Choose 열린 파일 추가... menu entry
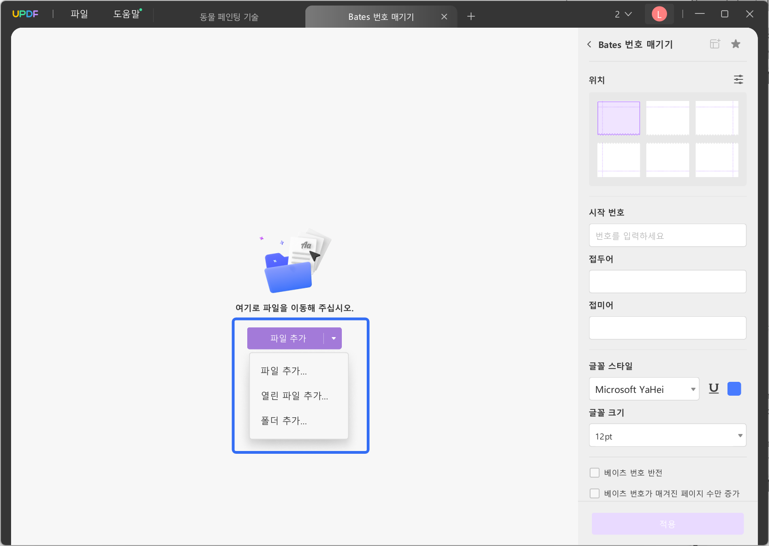 tap(298, 396)
